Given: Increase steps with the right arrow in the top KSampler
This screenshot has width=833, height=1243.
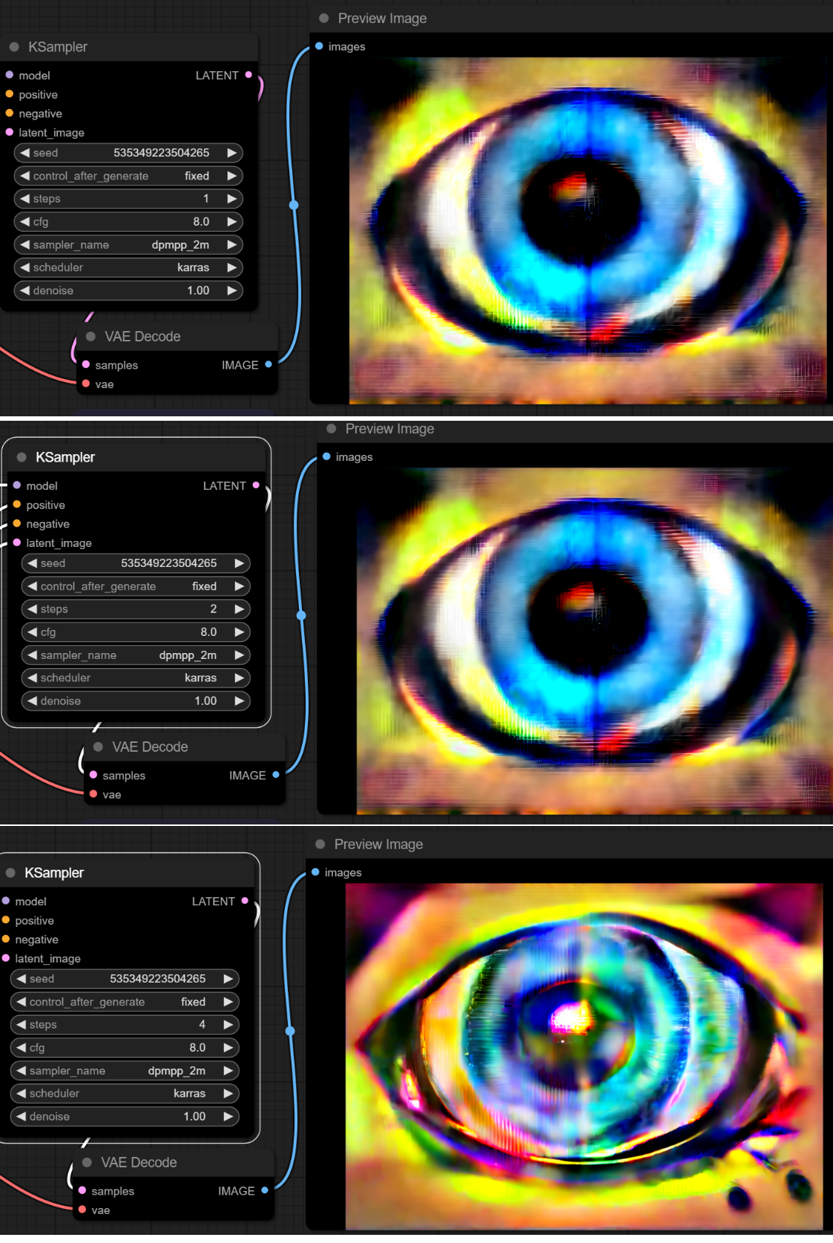Looking at the screenshot, I should click(x=231, y=199).
